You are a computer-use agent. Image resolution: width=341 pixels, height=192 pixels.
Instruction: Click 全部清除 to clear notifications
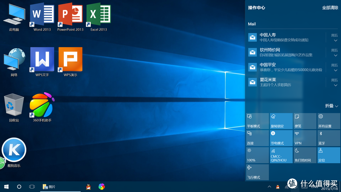pos(330,8)
